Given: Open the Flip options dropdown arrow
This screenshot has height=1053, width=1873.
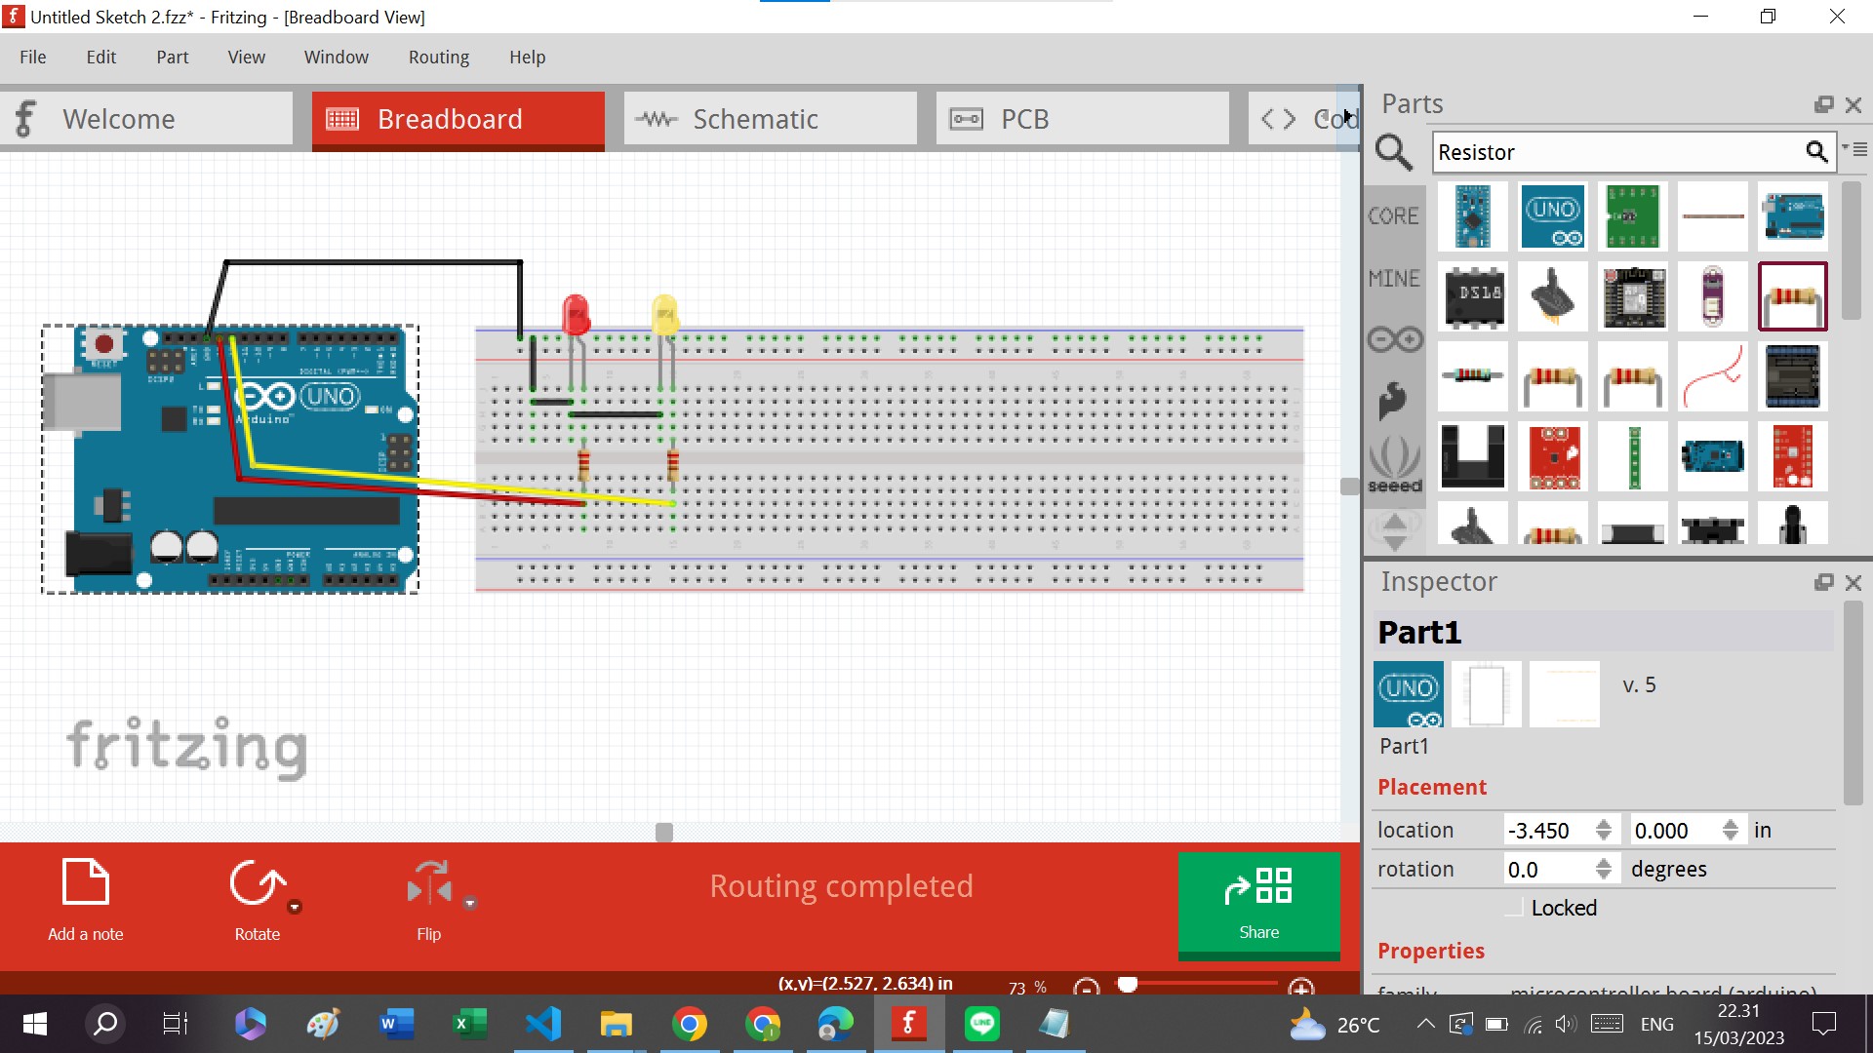Looking at the screenshot, I should coord(469,903).
